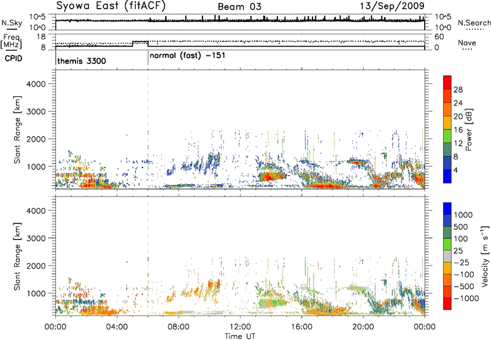Click the '04:00' time axis tick label
This screenshot has width=491, height=340.
117,327
